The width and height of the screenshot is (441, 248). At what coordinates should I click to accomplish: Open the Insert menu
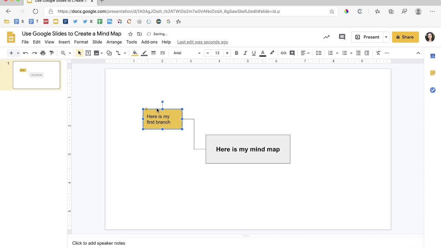64,42
